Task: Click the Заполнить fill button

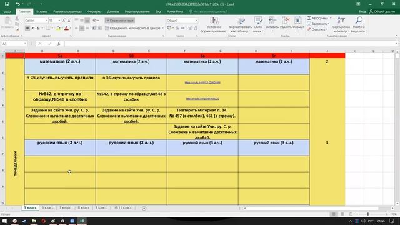Action: pos(318,24)
